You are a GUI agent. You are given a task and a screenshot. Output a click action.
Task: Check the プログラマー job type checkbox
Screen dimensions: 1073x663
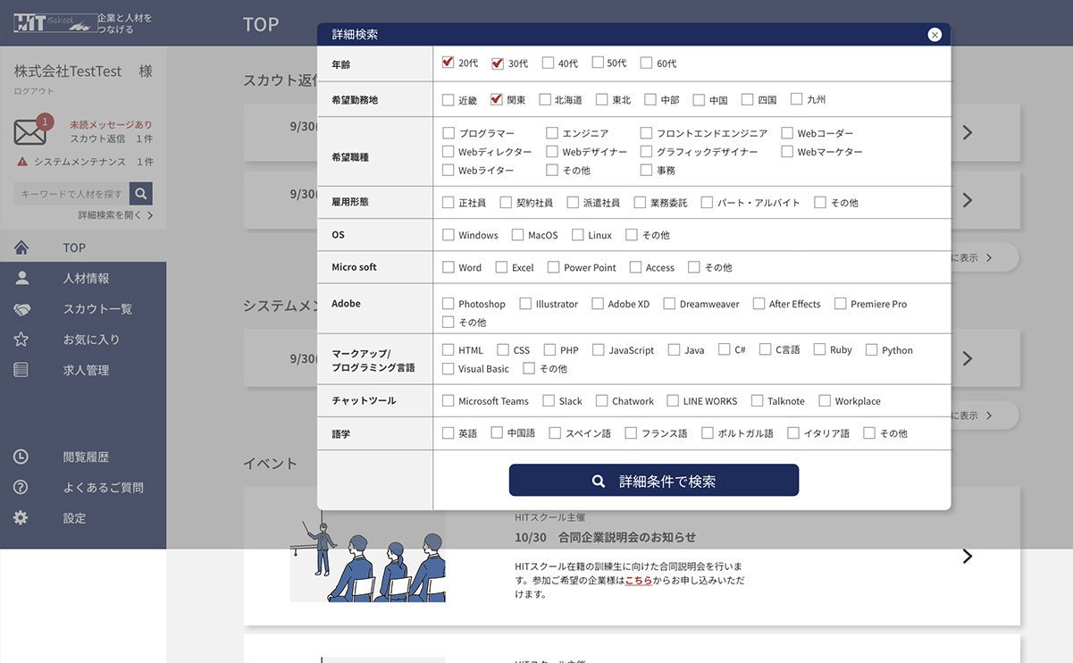pyautogui.click(x=448, y=133)
